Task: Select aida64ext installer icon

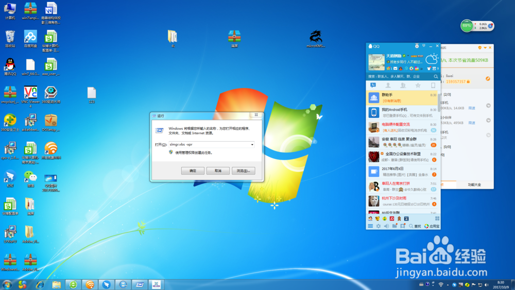Action: [x=30, y=123]
